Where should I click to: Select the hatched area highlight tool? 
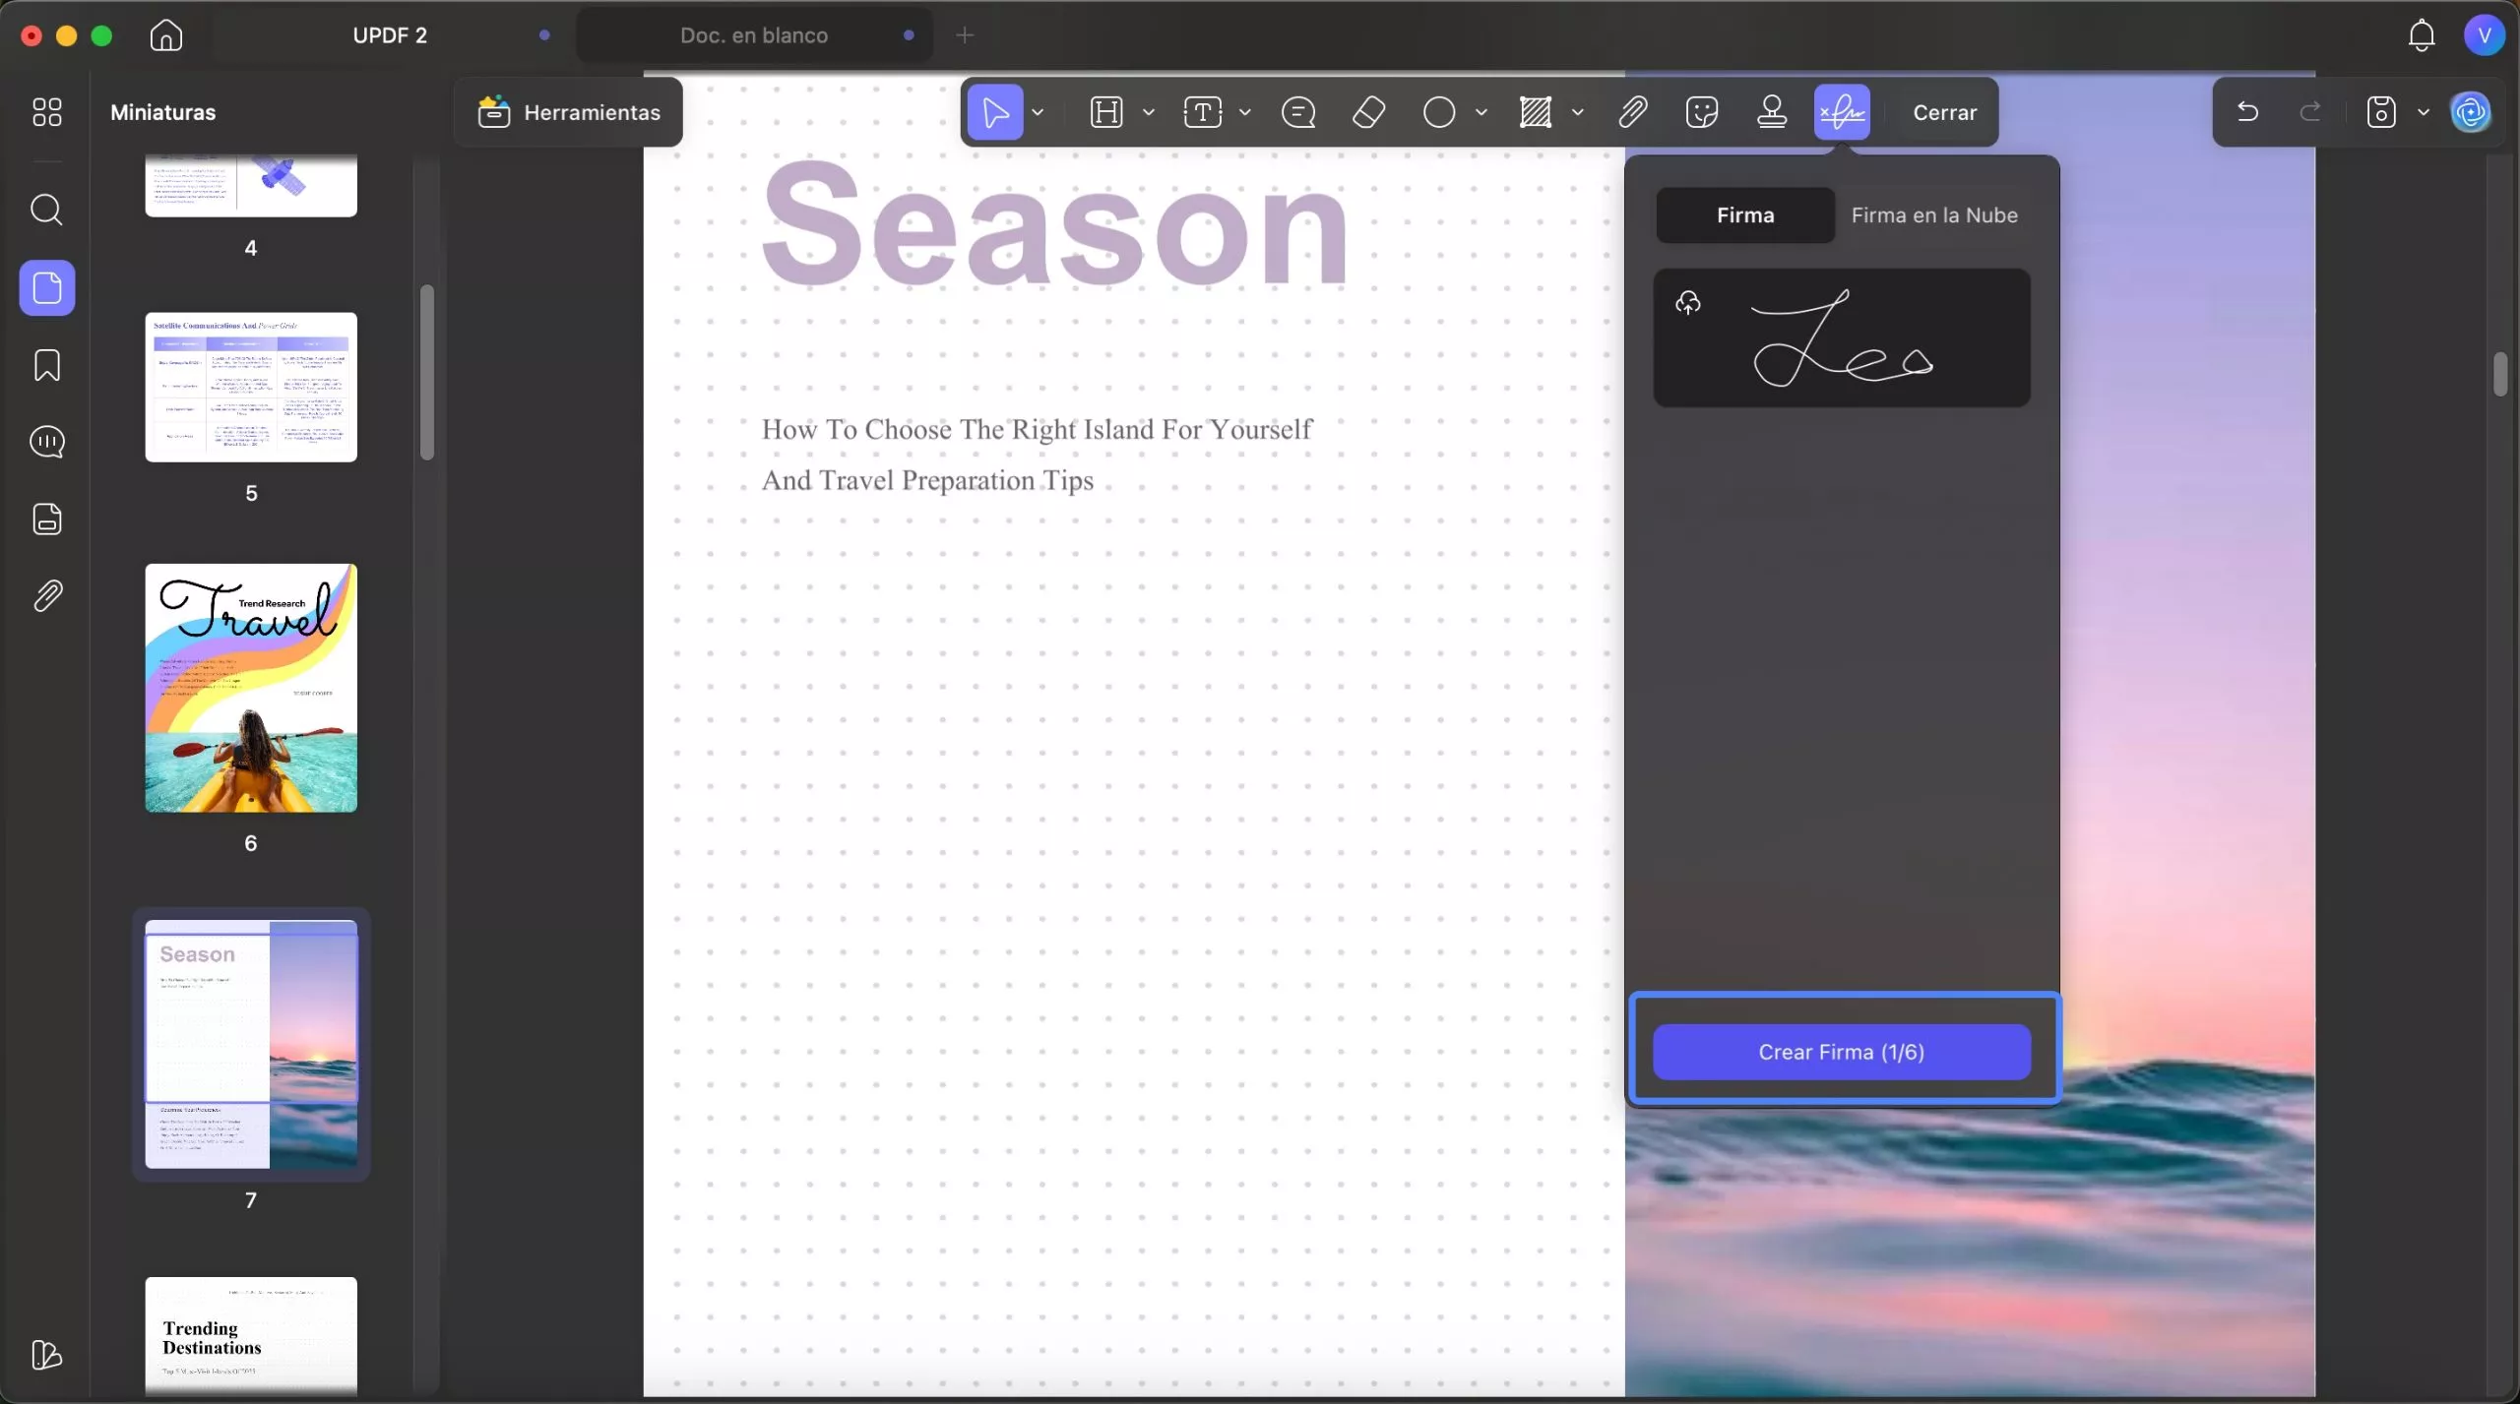(1536, 112)
